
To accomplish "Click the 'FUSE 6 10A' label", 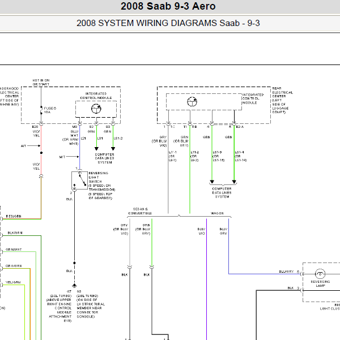I will point(50,110).
